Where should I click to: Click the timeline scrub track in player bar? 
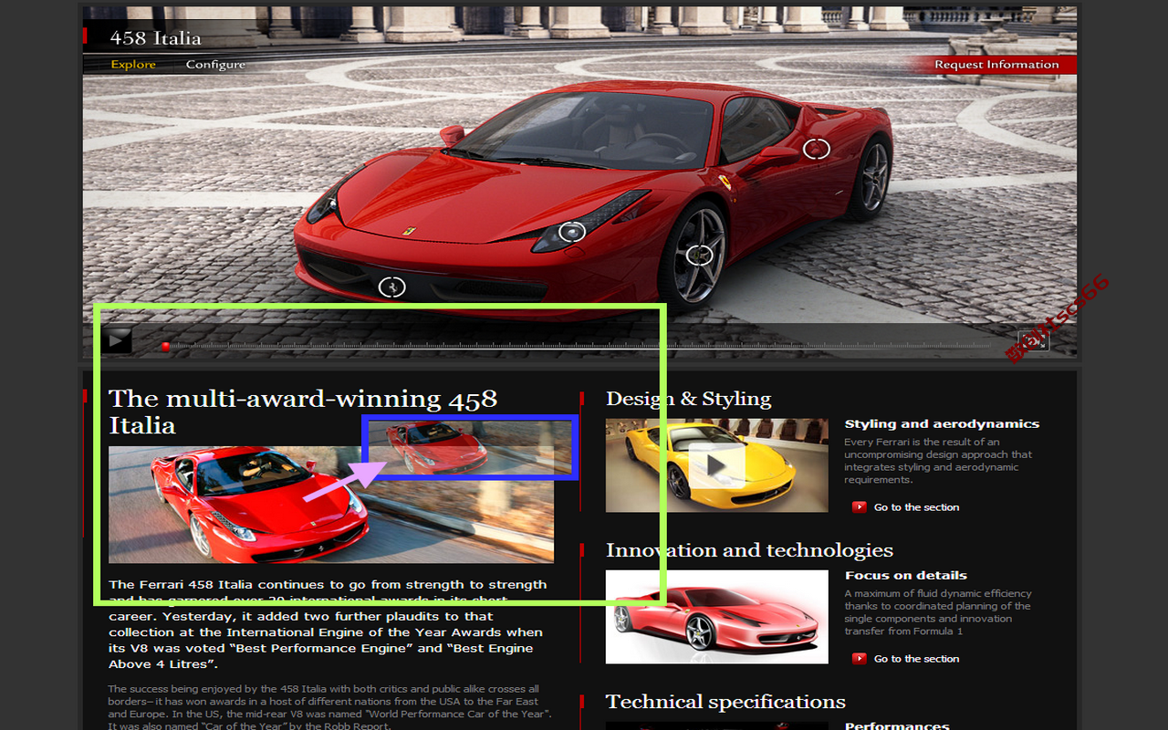tap(579, 347)
